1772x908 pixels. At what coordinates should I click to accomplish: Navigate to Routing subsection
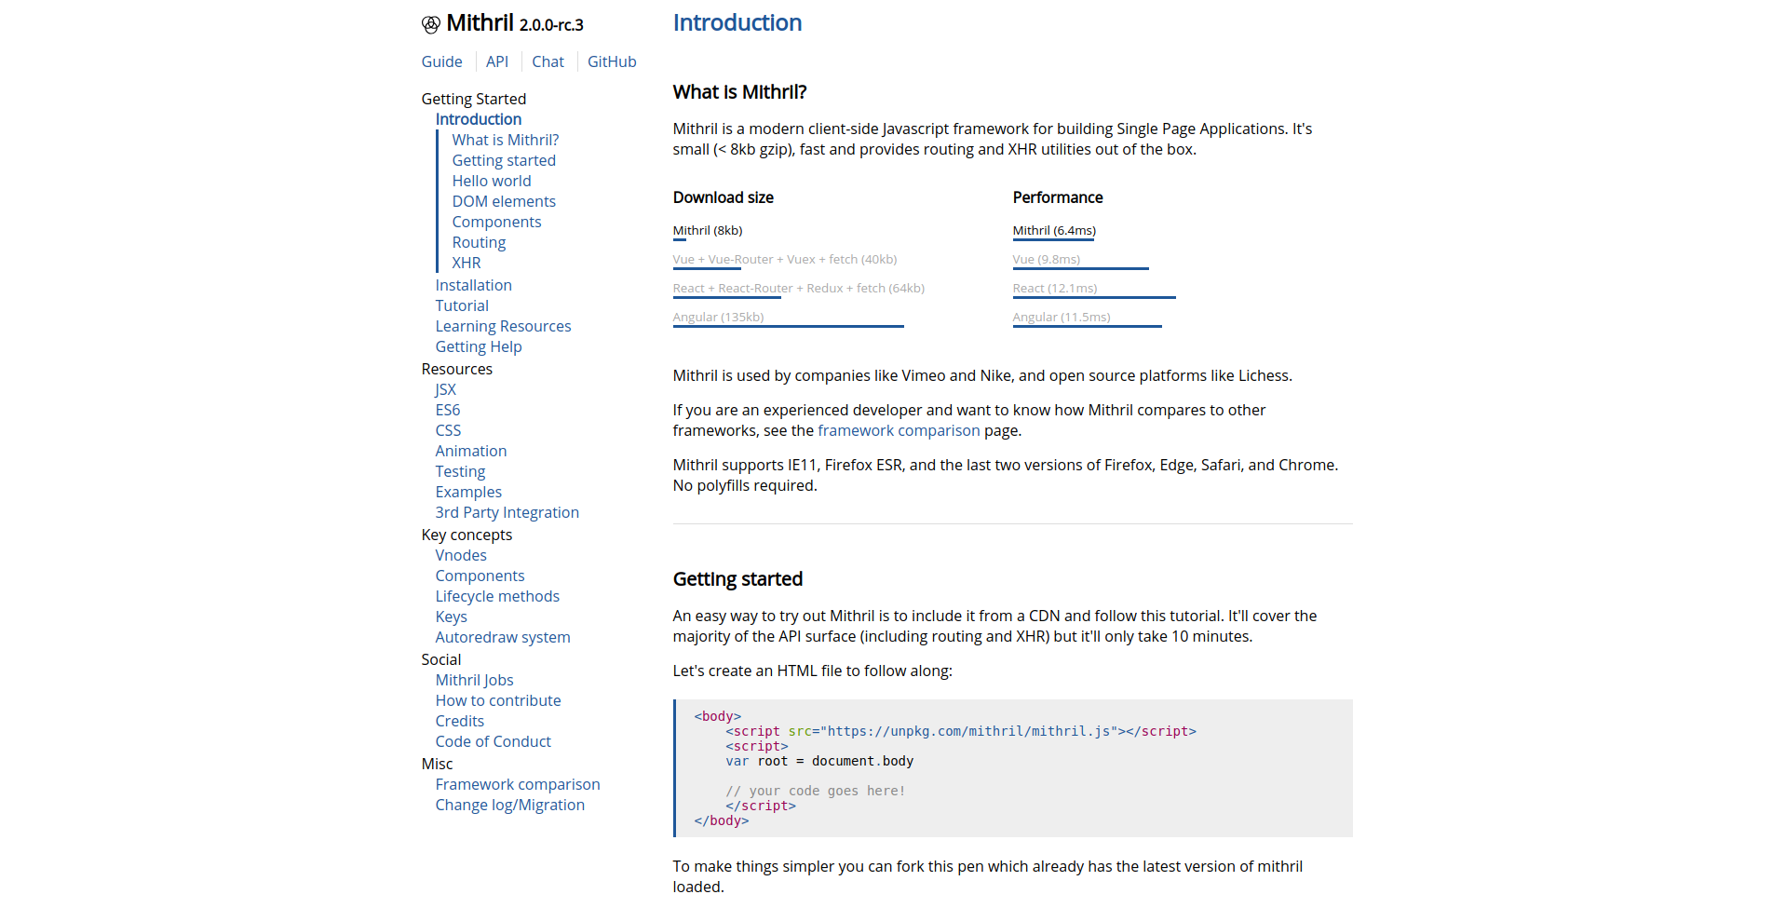pyautogui.click(x=479, y=242)
